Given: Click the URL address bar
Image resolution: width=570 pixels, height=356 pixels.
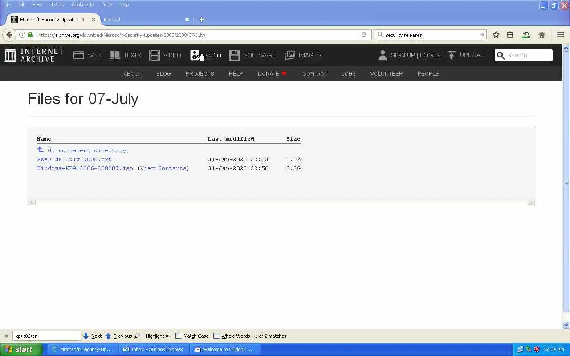Looking at the screenshot, I should pos(196,35).
